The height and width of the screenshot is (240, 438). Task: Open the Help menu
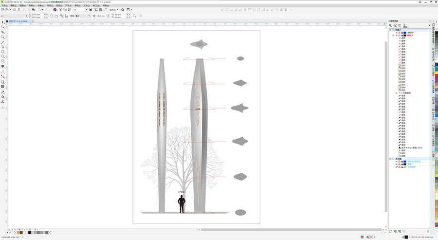[x=106, y=5]
